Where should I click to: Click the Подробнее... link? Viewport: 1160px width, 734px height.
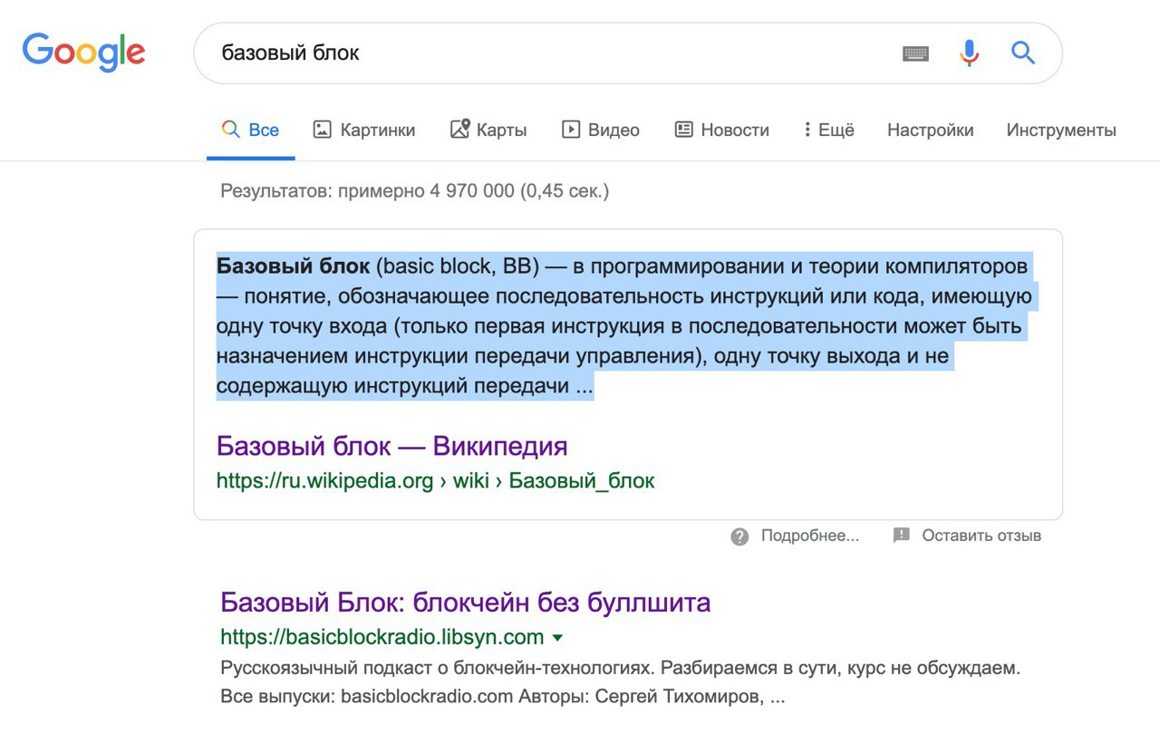(x=810, y=536)
